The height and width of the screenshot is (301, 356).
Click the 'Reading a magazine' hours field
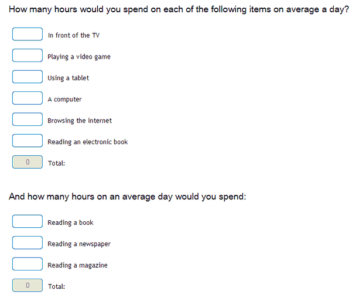pyautogui.click(x=28, y=264)
